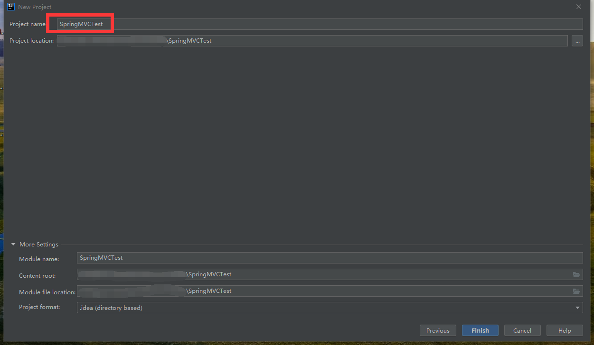Cancel the New Project wizard
Screen dimensions: 594x345
click(522, 330)
